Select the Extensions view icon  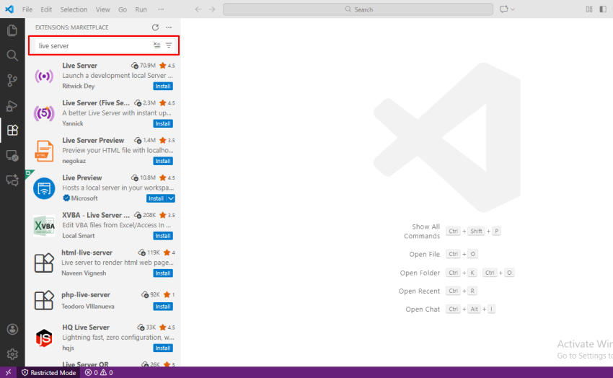[12, 130]
